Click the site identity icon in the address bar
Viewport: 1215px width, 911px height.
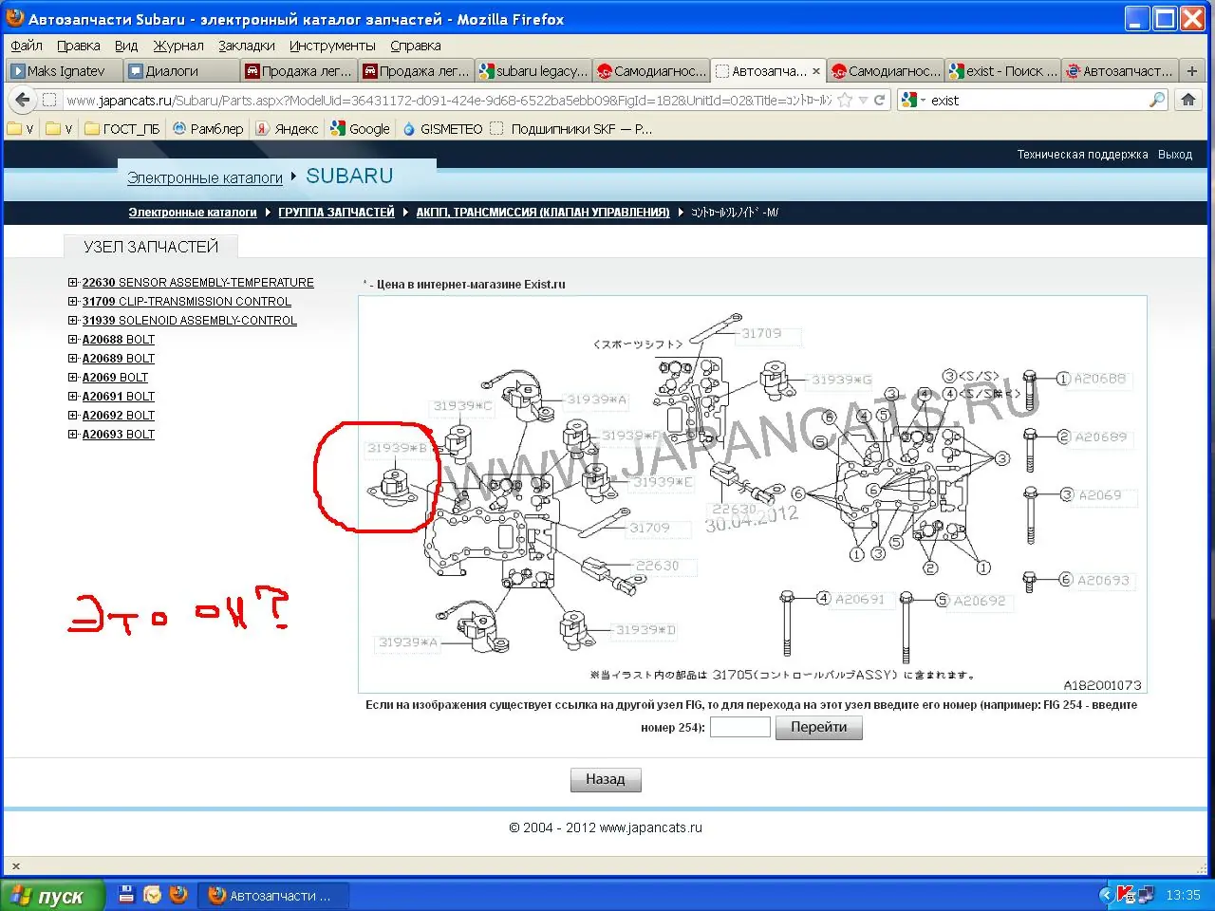(x=50, y=100)
